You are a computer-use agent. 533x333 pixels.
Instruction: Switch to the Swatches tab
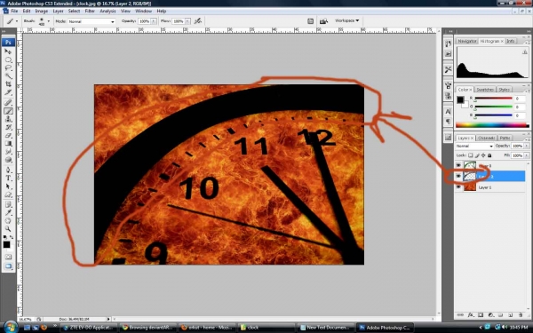click(485, 90)
